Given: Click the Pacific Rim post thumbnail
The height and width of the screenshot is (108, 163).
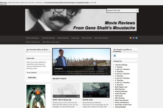Looking at the screenshot, I should (96, 90).
